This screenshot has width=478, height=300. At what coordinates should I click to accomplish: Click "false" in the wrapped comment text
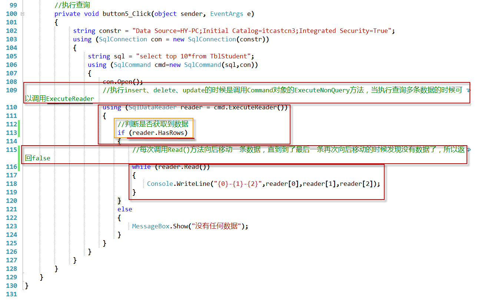(41, 158)
